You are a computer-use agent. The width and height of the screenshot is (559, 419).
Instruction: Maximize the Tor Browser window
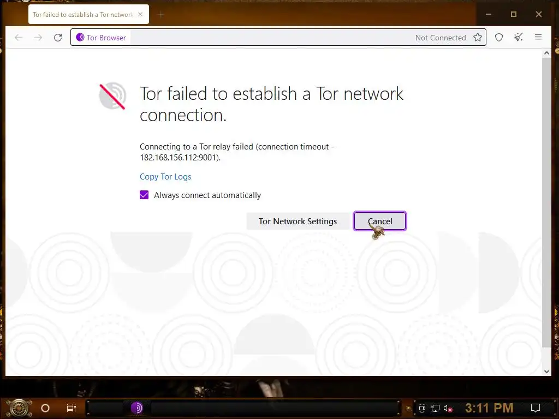(x=513, y=14)
